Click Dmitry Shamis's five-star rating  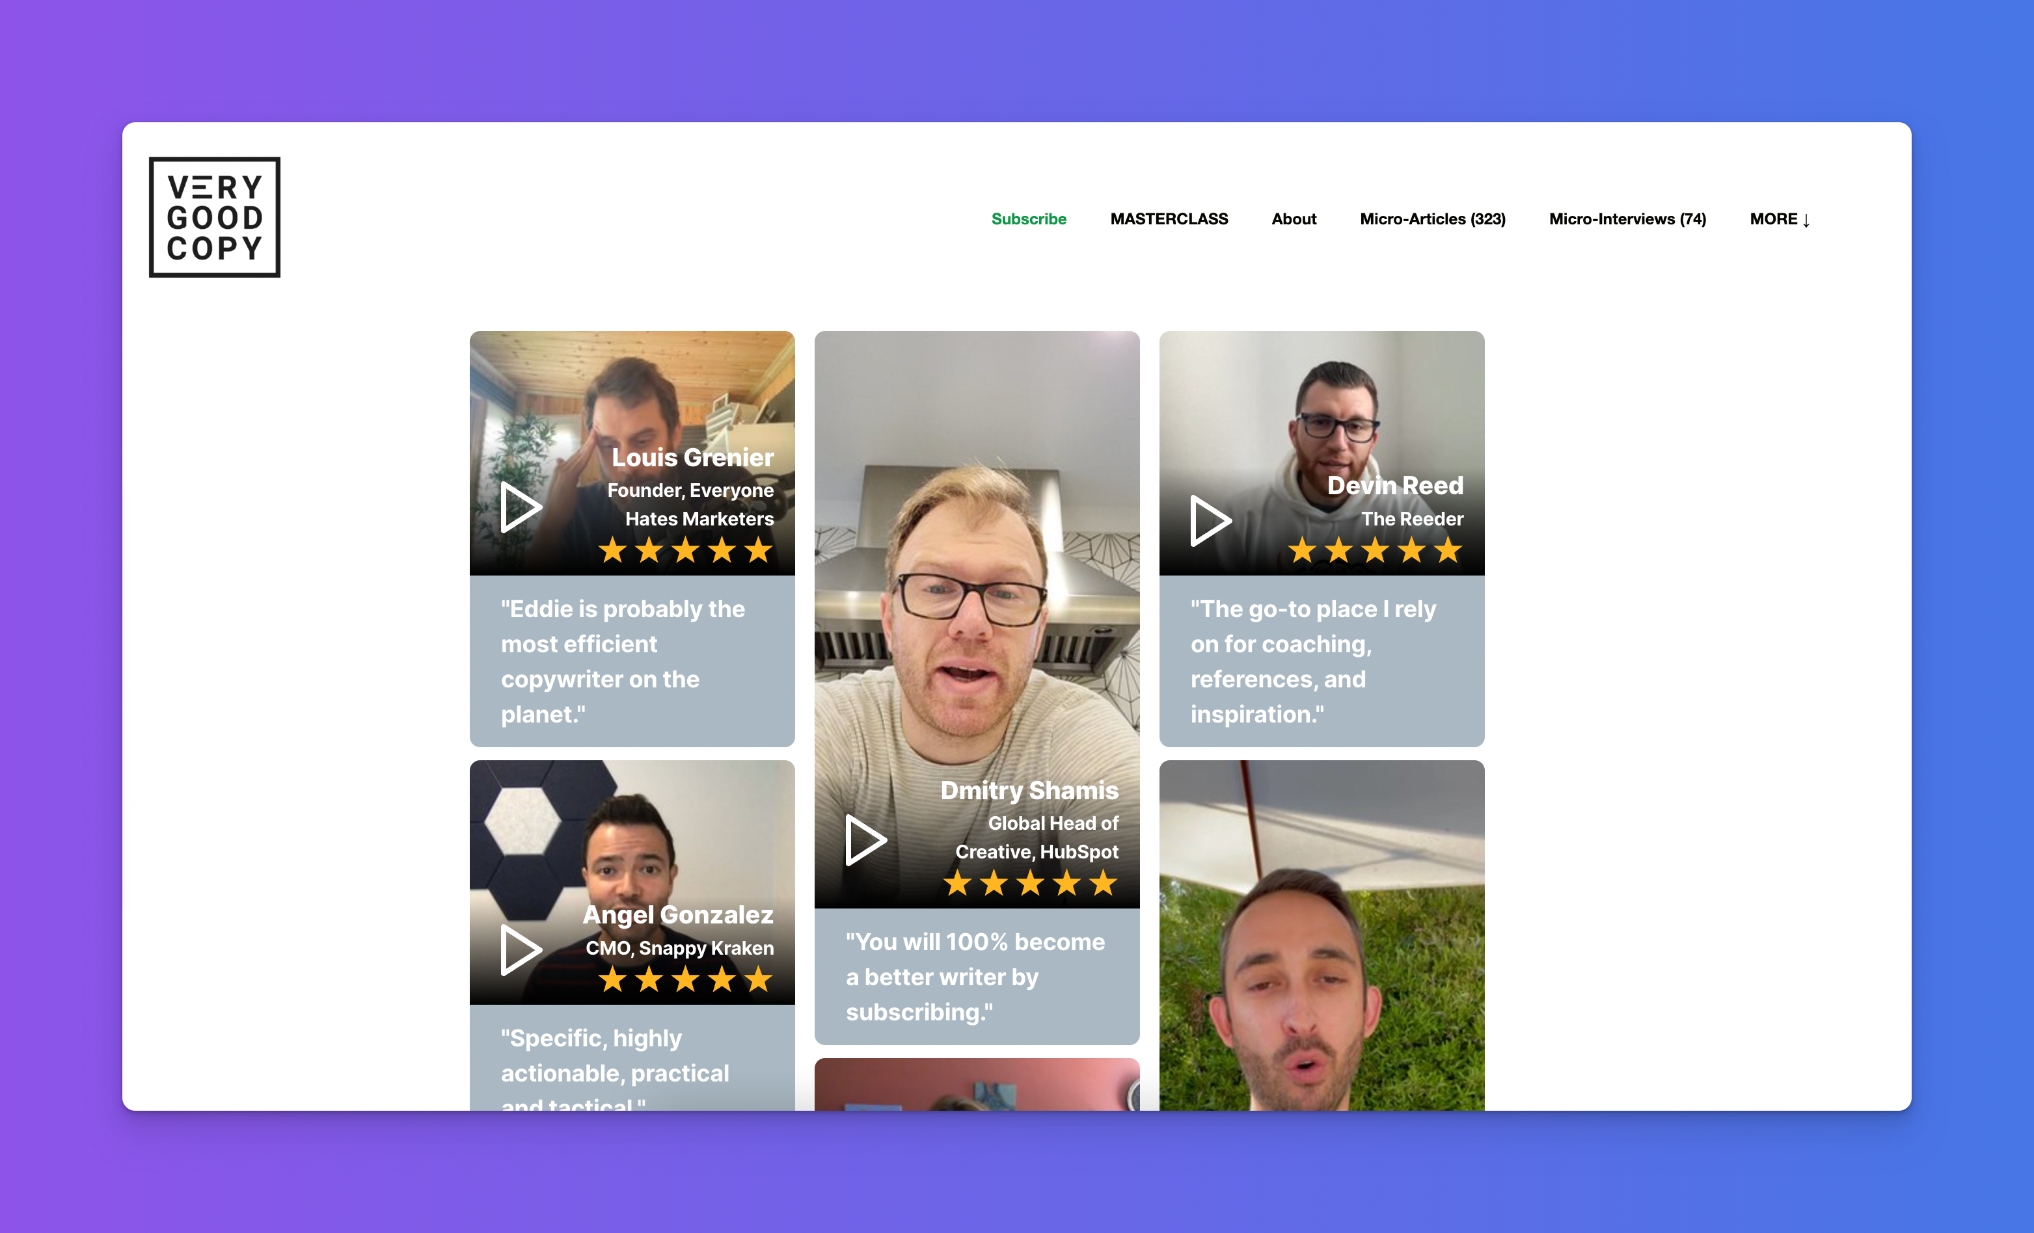(1029, 884)
